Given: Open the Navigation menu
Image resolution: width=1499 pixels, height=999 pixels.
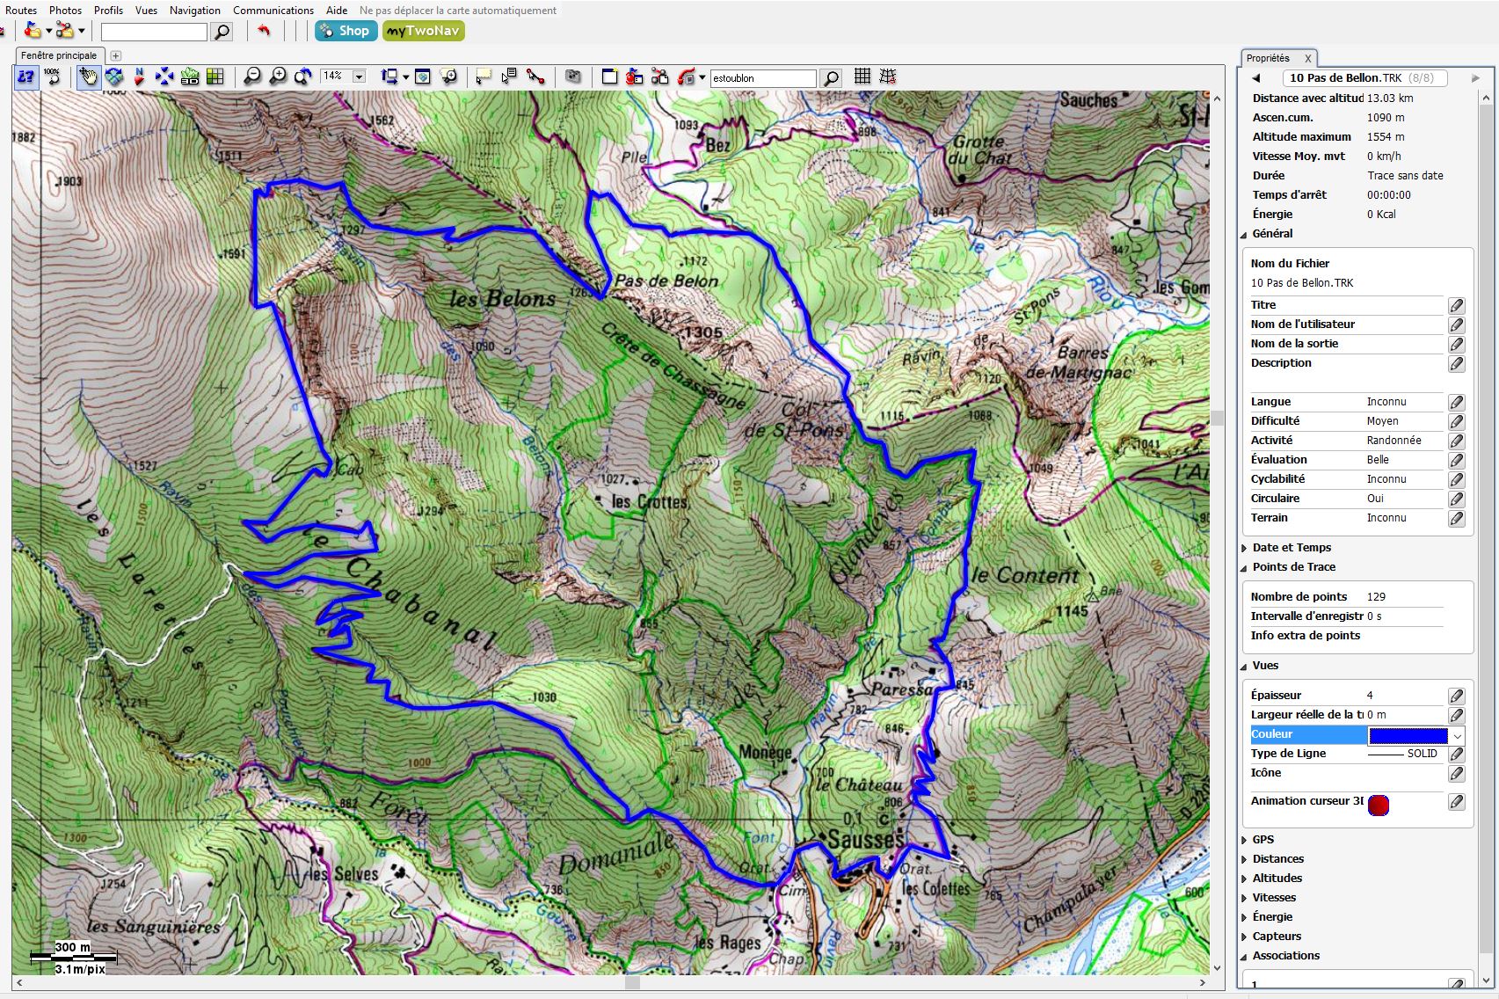Looking at the screenshot, I should pyautogui.click(x=194, y=10).
